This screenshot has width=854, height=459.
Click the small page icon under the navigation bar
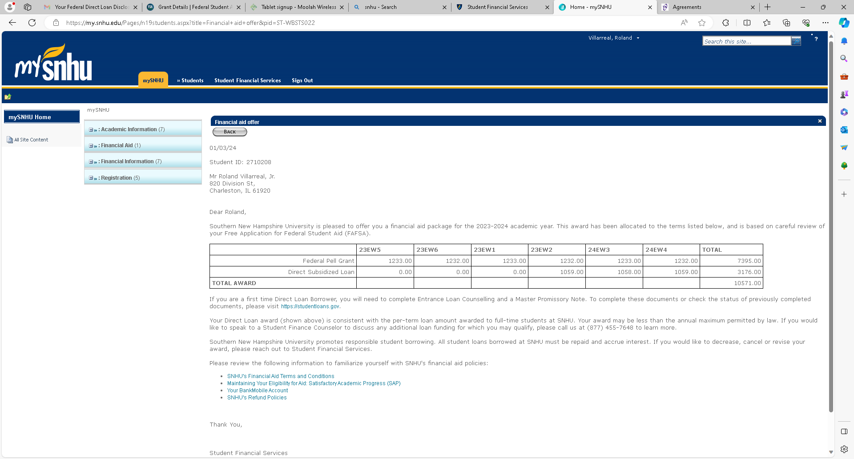(8, 97)
